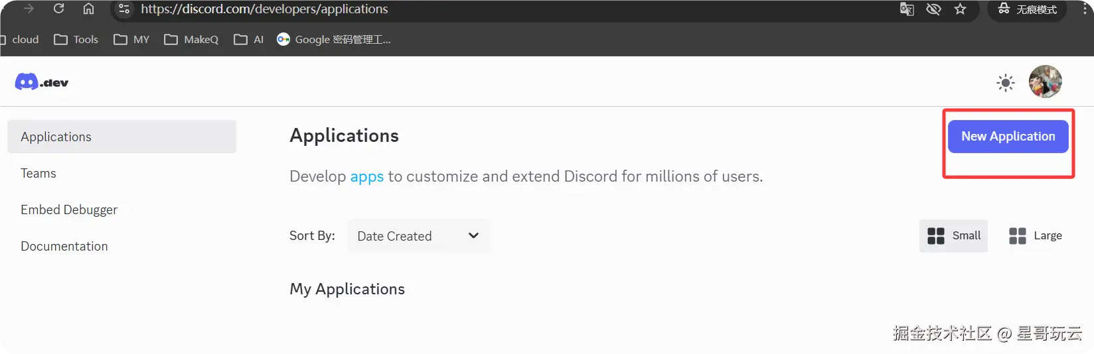Click the New Application button

click(1008, 137)
